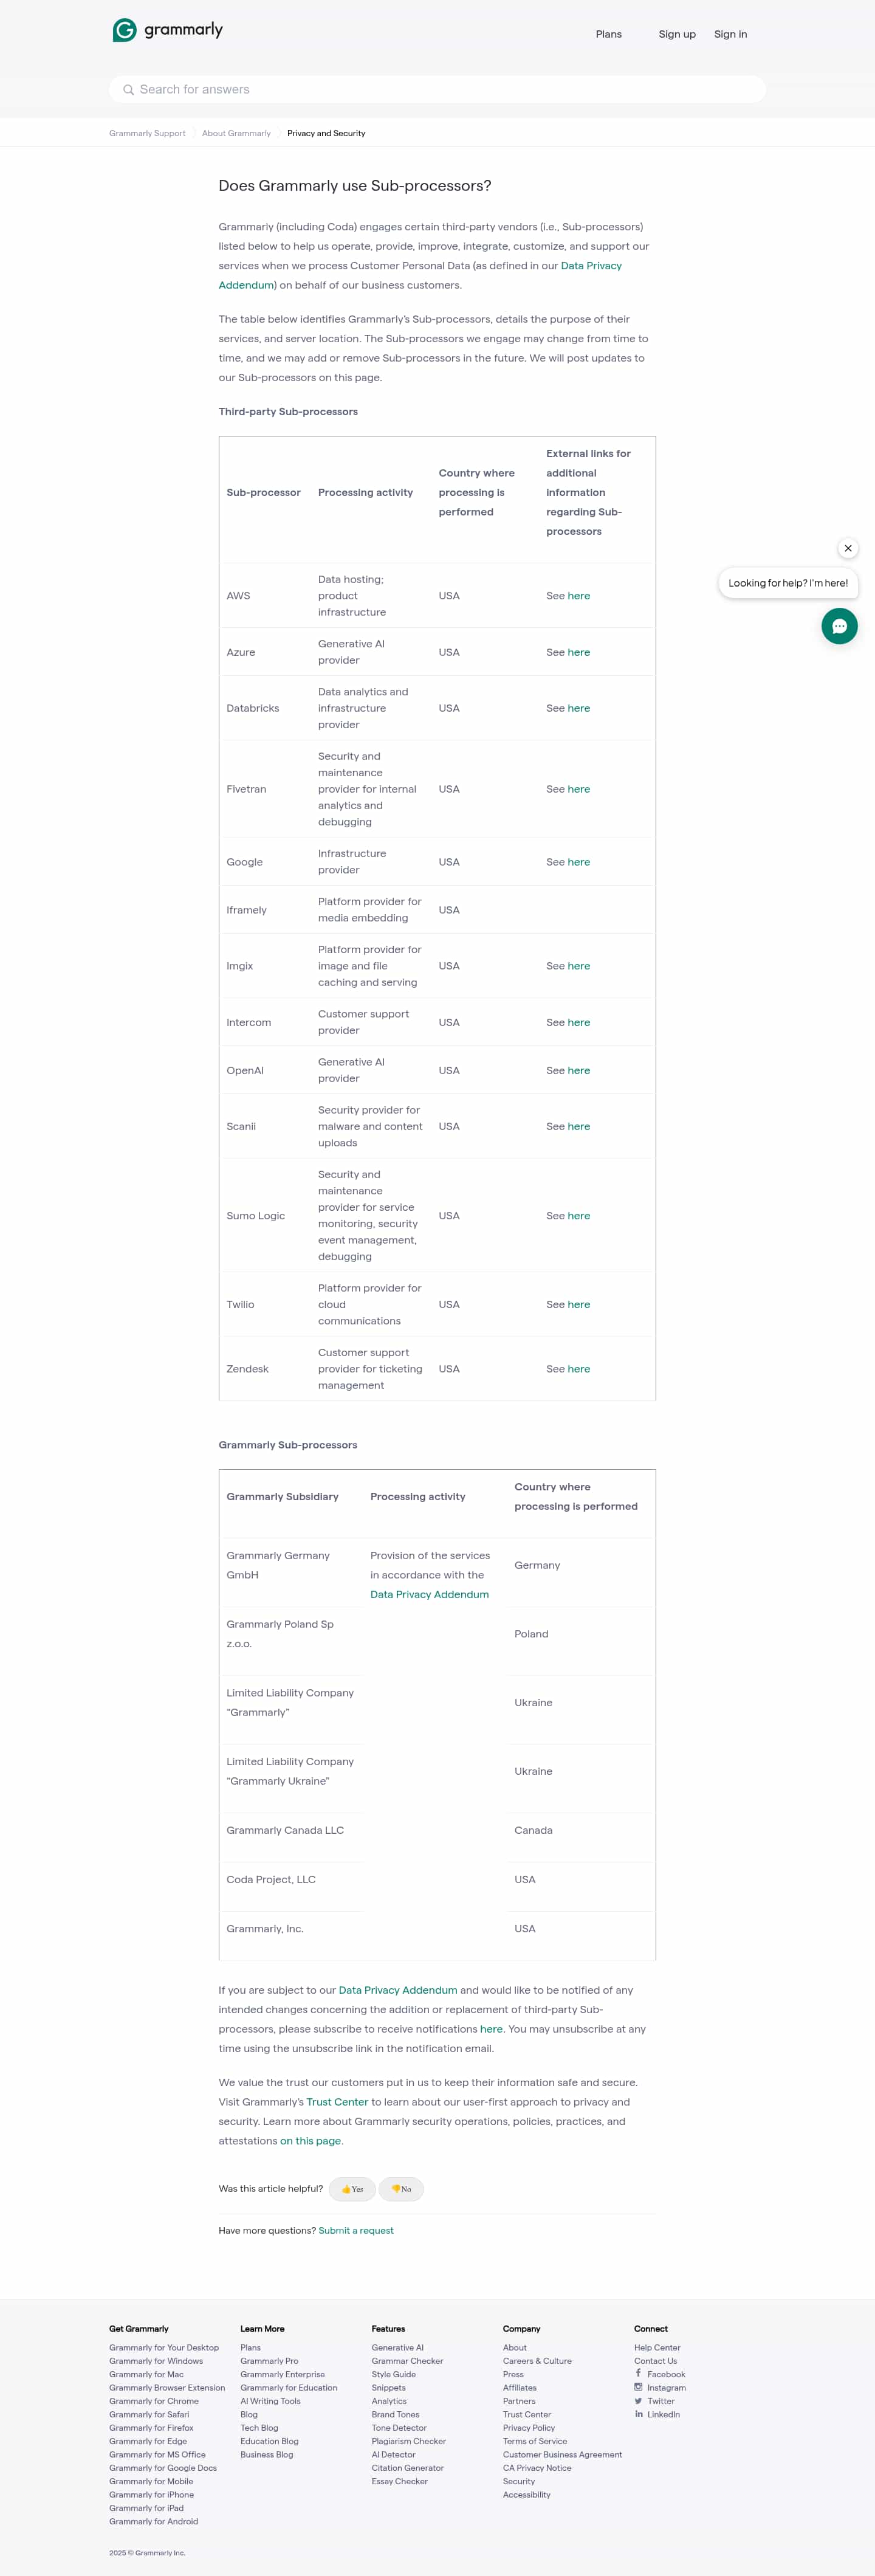This screenshot has height=2576, width=875.
Task: Open the "here" link in the AWS row
Action: 579,596
